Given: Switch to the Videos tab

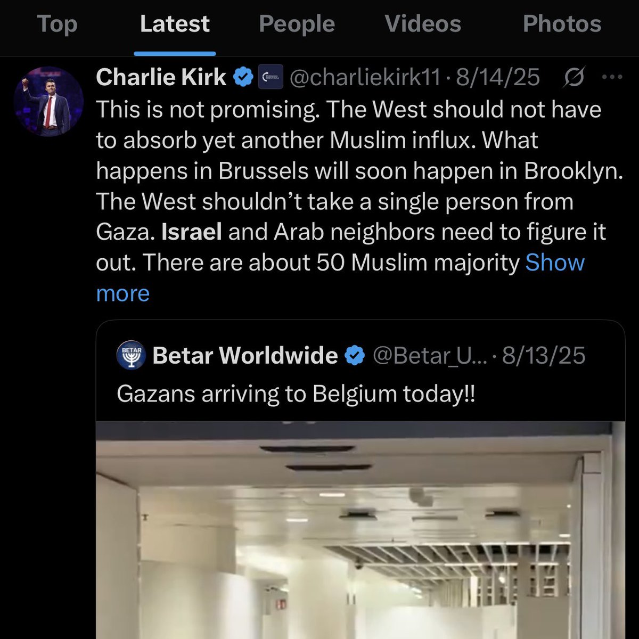Looking at the screenshot, I should [x=423, y=24].
